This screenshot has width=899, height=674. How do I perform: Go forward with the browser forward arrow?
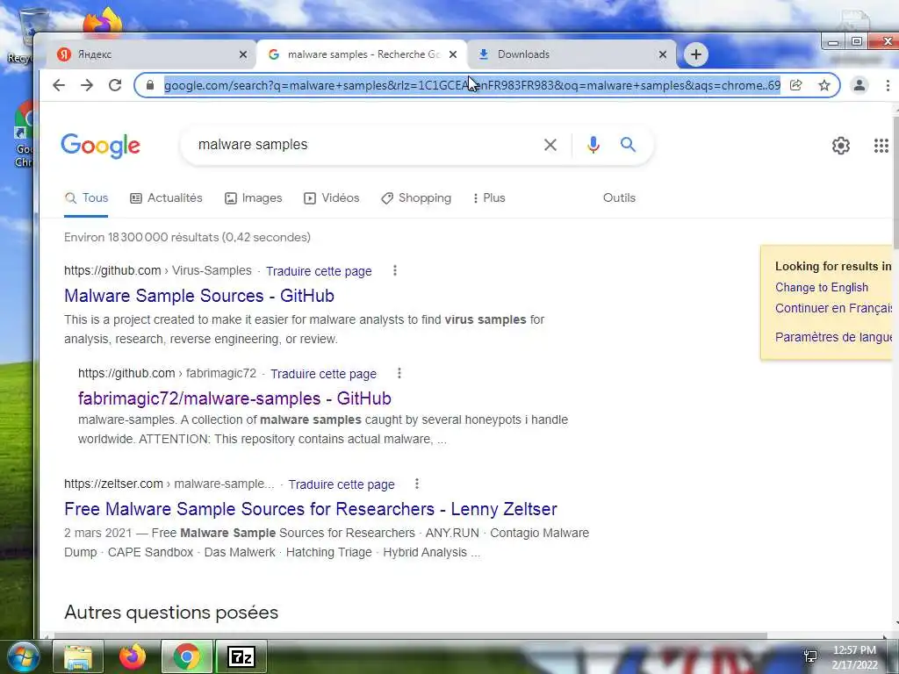pyautogui.click(x=87, y=85)
